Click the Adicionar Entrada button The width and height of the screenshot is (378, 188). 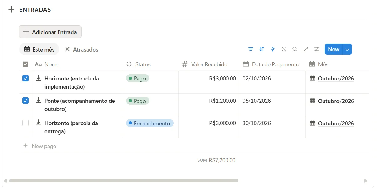[50, 32]
